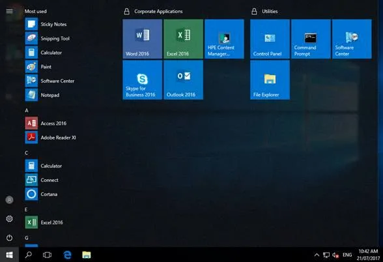Click the Corporate Applications group header
This screenshot has height=262, width=383.
158,11
